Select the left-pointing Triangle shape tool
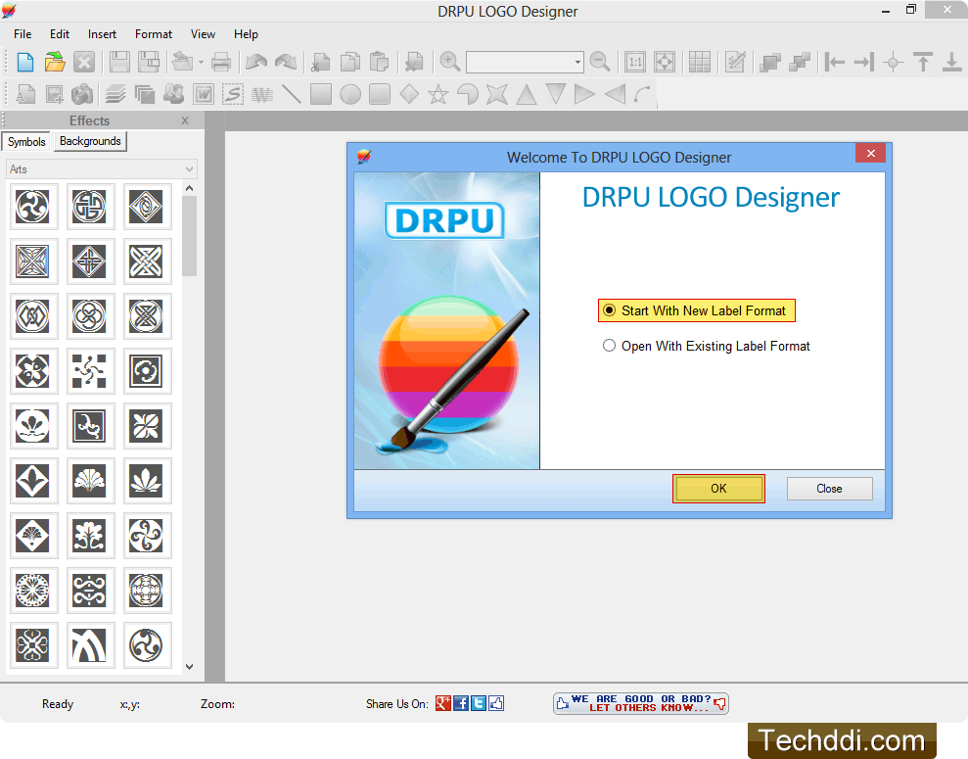 pyautogui.click(x=615, y=94)
